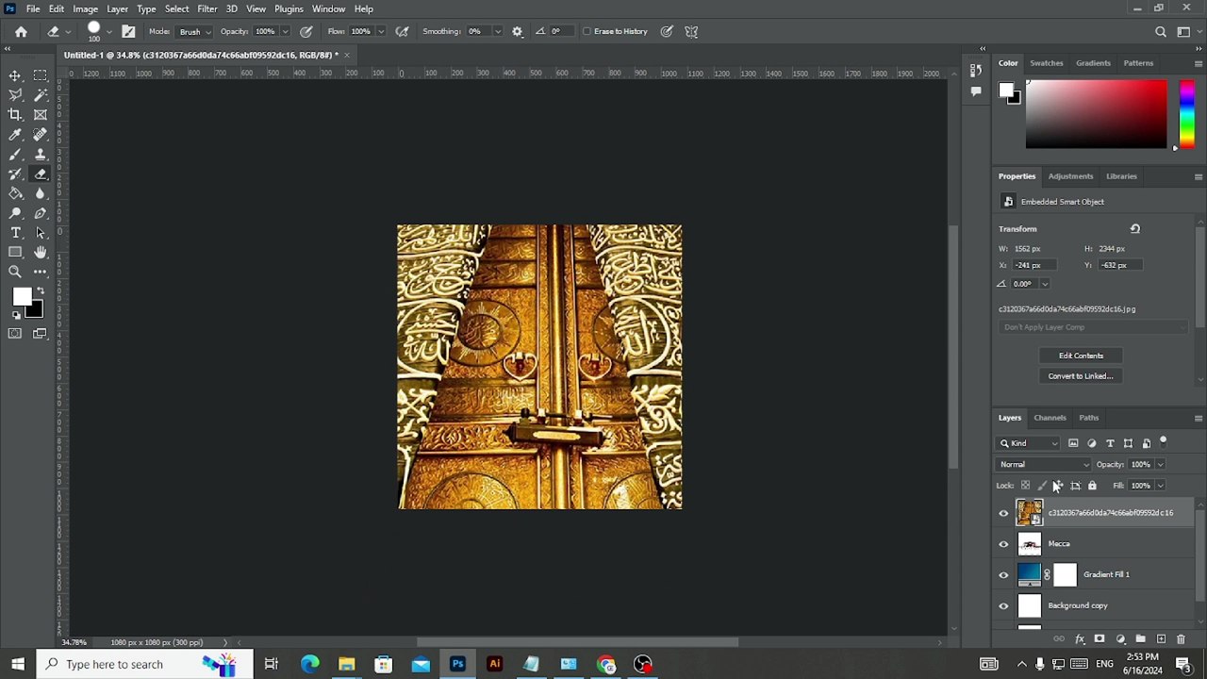
Task: Switch to the Channels tab
Action: pyautogui.click(x=1050, y=418)
